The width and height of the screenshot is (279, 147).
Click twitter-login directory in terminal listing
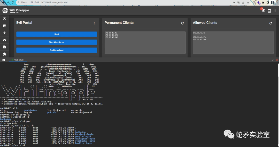tap(83, 143)
